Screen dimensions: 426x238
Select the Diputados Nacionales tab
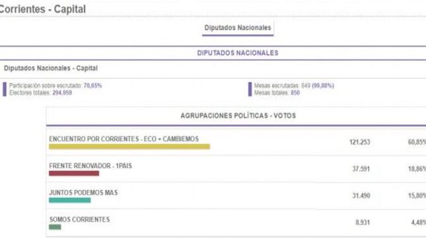point(238,28)
